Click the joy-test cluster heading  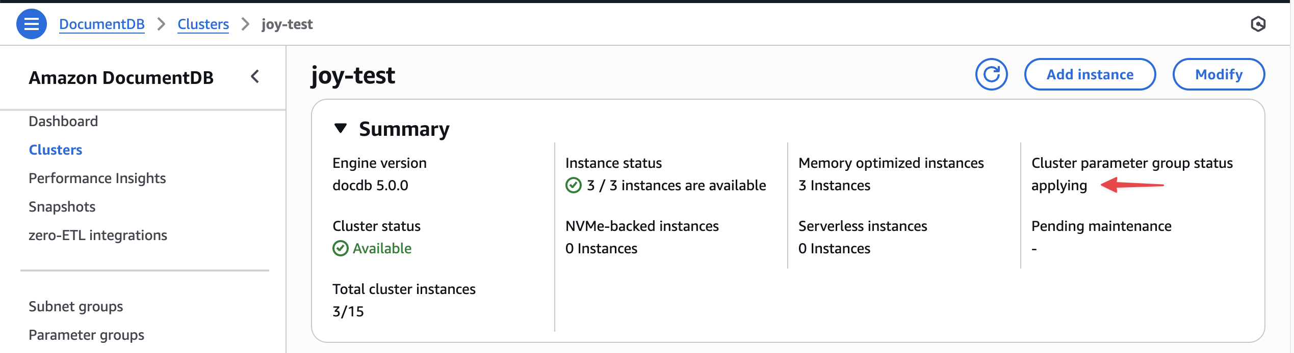point(353,76)
